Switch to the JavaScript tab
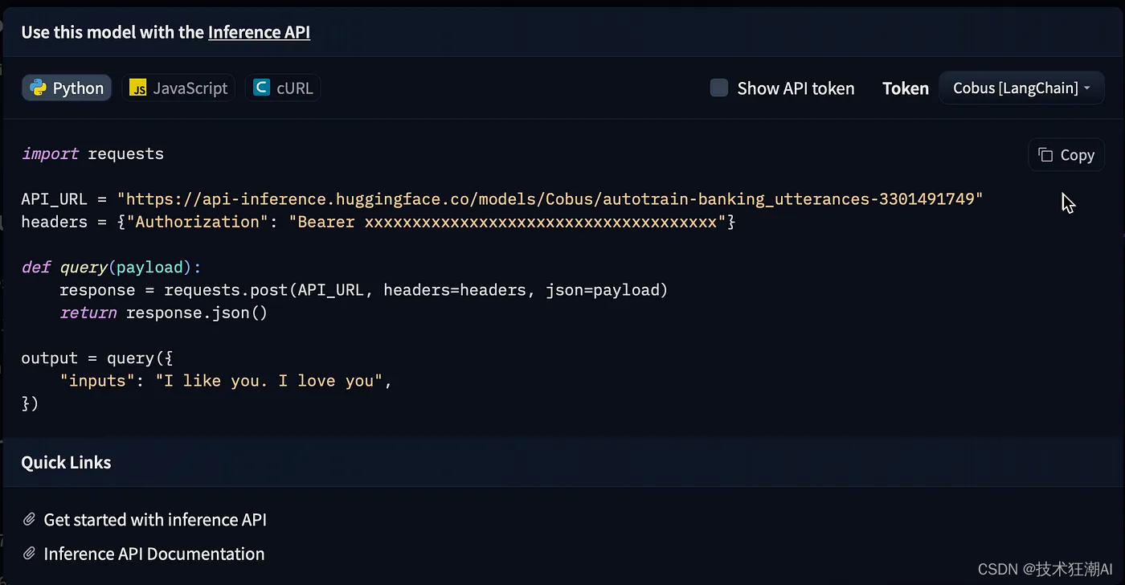 [178, 88]
